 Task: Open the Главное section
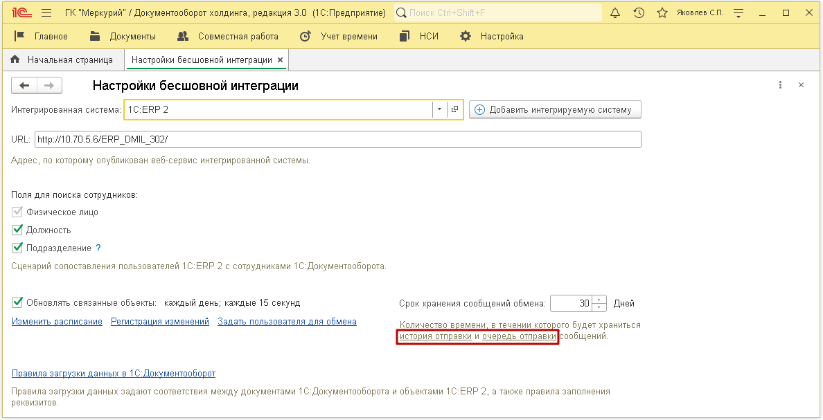coord(51,36)
